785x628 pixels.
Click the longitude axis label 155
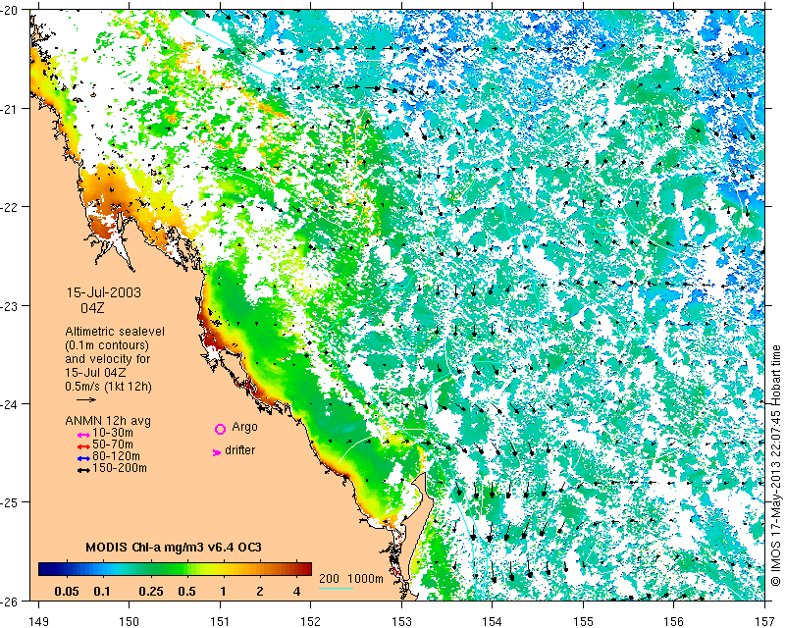click(583, 621)
